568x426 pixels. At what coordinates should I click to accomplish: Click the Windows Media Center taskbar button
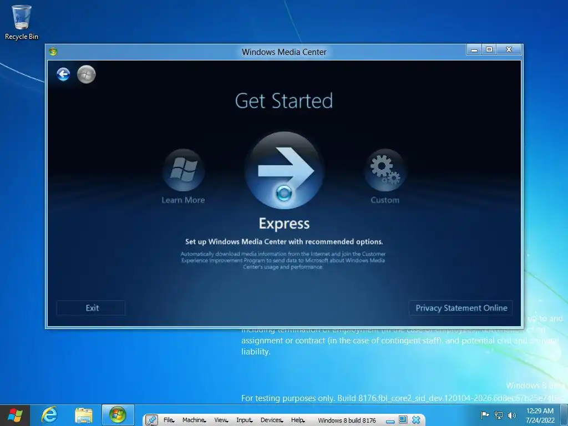(118, 415)
